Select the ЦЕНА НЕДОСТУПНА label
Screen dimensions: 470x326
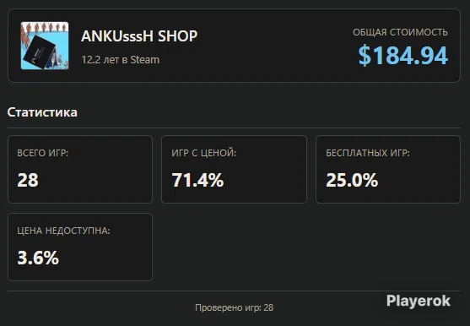pos(64,231)
